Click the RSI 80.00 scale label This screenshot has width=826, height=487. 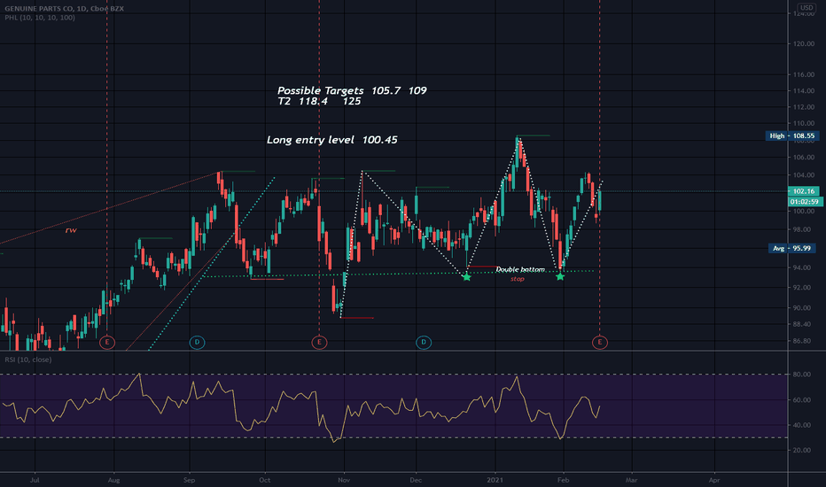pos(802,375)
